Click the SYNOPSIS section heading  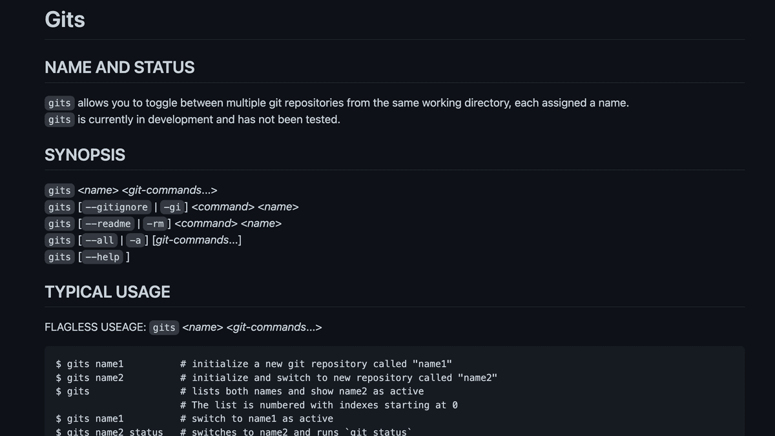click(85, 154)
